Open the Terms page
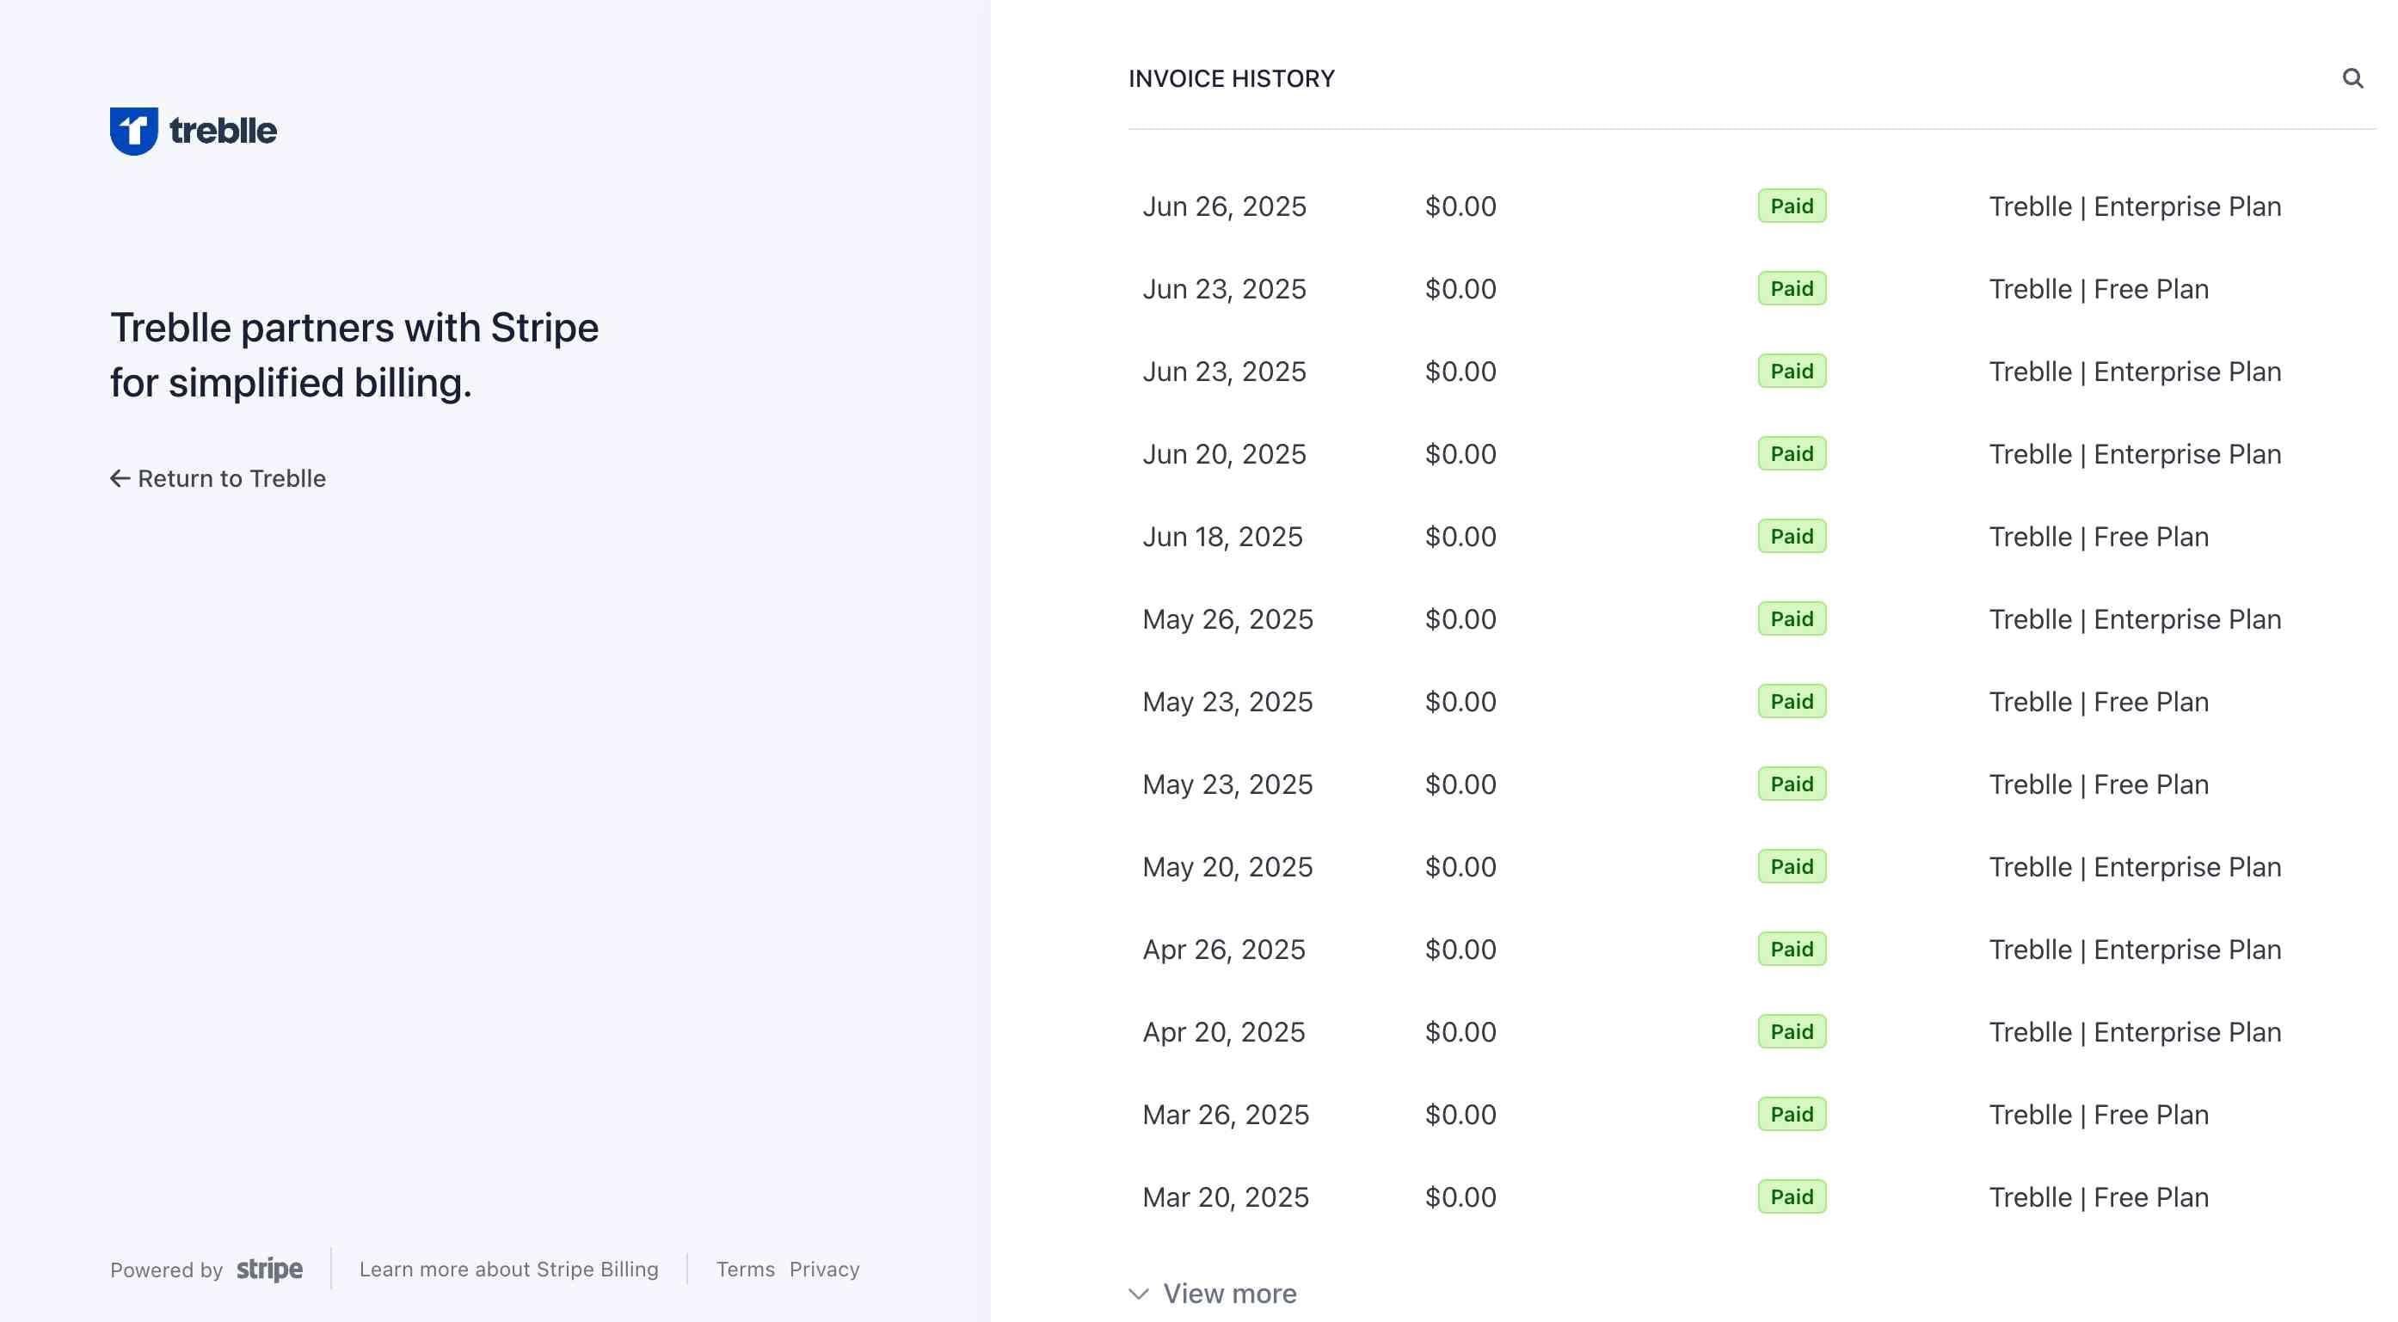The width and height of the screenshot is (2398, 1322). (x=745, y=1269)
